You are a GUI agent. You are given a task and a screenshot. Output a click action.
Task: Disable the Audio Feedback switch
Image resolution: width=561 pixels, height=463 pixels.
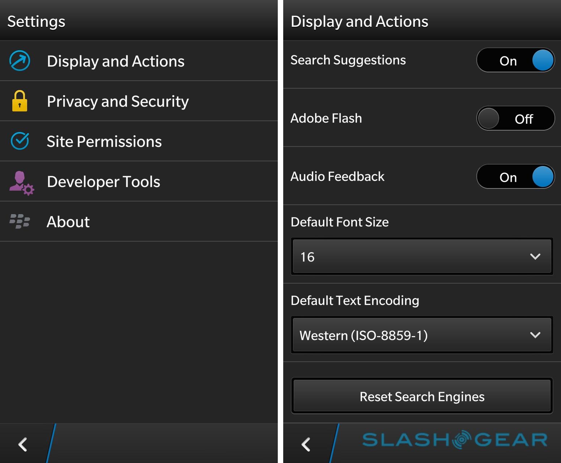515,177
